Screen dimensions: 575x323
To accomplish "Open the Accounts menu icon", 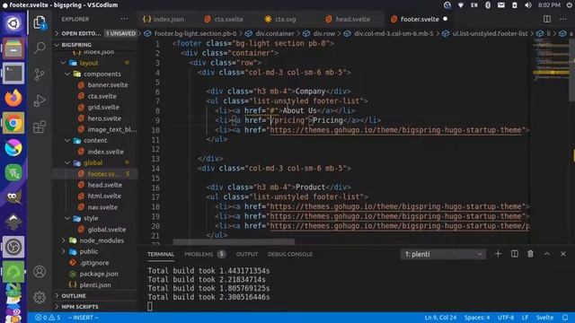I will click(40, 272).
